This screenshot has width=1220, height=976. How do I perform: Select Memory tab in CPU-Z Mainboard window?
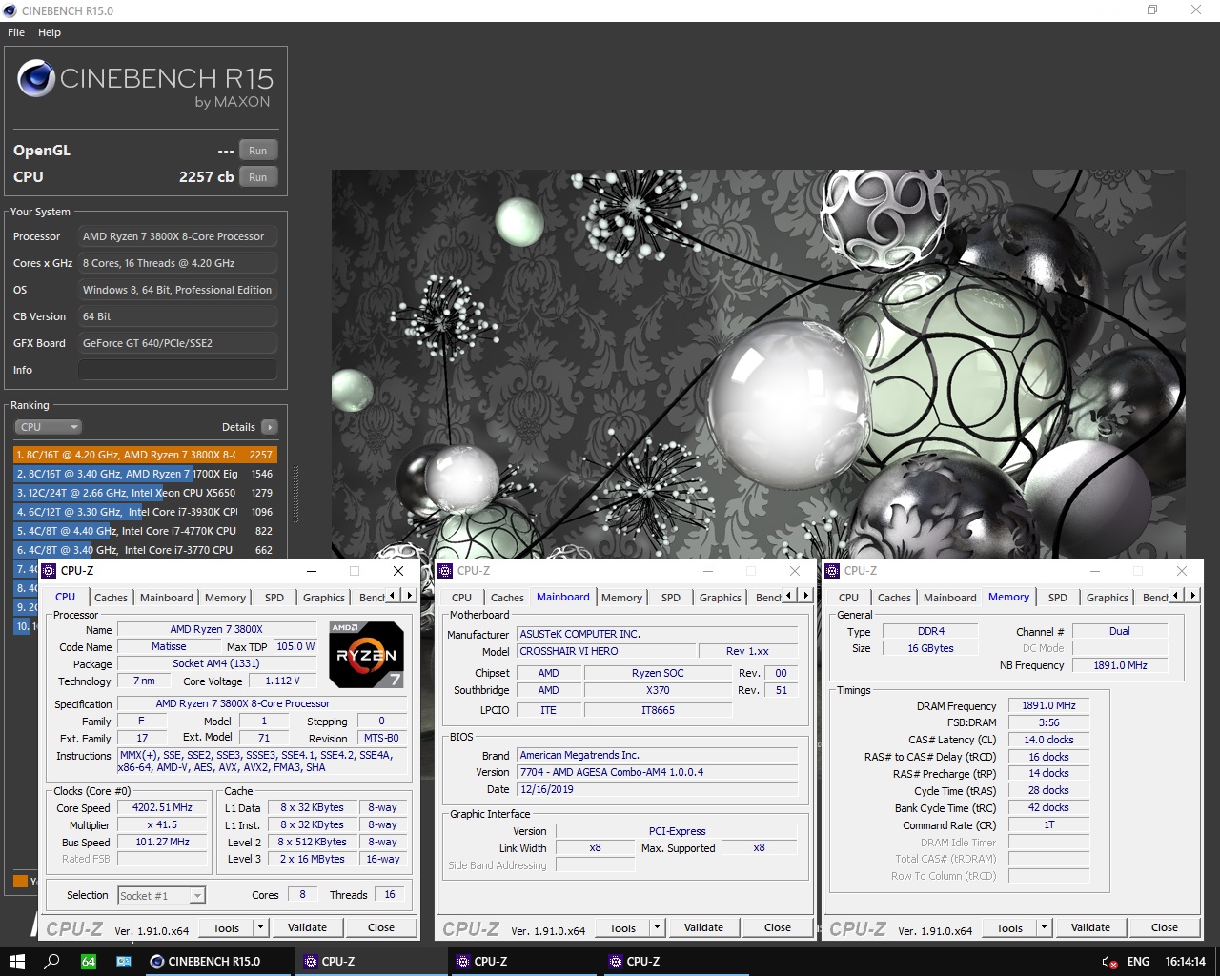pos(621,598)
